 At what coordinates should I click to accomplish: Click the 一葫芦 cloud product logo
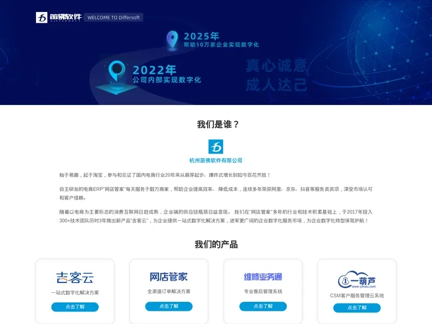point(357,279)
